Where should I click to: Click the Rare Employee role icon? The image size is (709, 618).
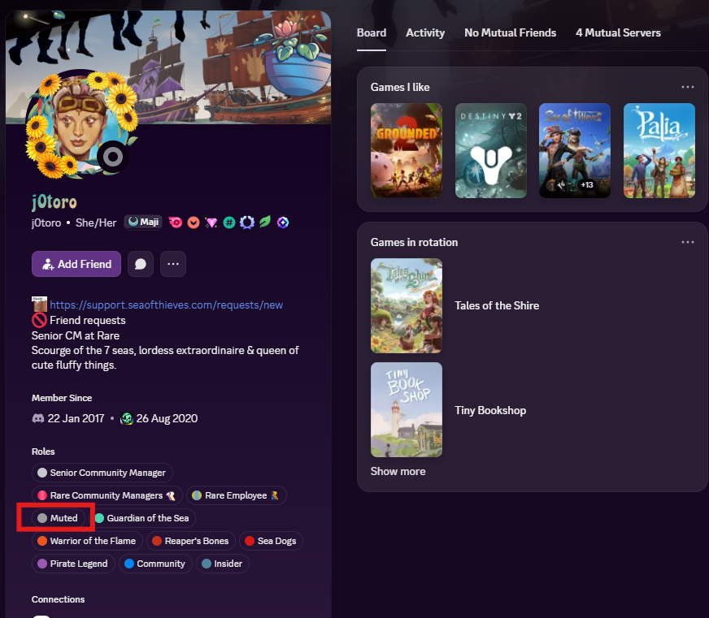[x=275, y=495]
